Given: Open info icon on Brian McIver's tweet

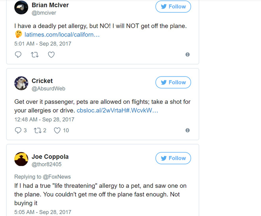Looking at the screenshot, I should pos(187,55).
